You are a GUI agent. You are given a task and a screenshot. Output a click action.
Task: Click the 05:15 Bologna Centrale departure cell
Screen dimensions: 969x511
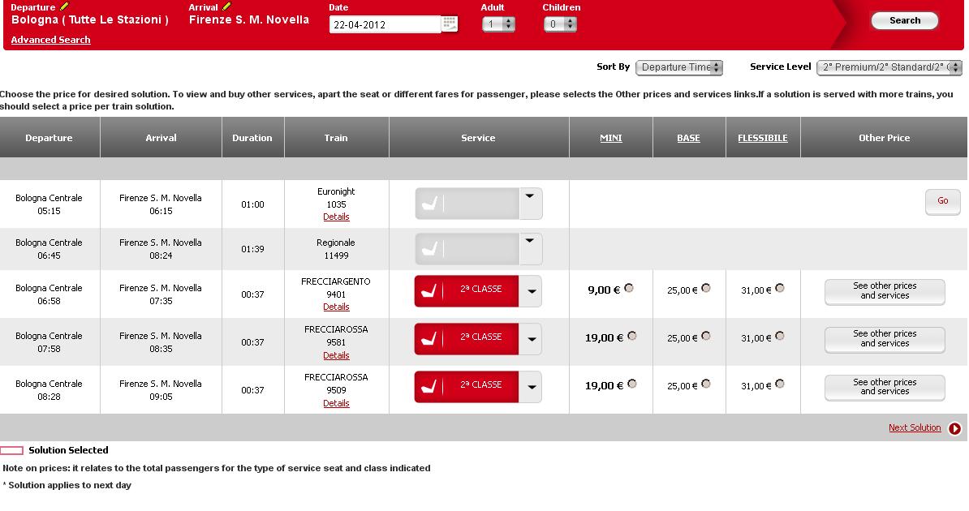[x=50, y=204]
